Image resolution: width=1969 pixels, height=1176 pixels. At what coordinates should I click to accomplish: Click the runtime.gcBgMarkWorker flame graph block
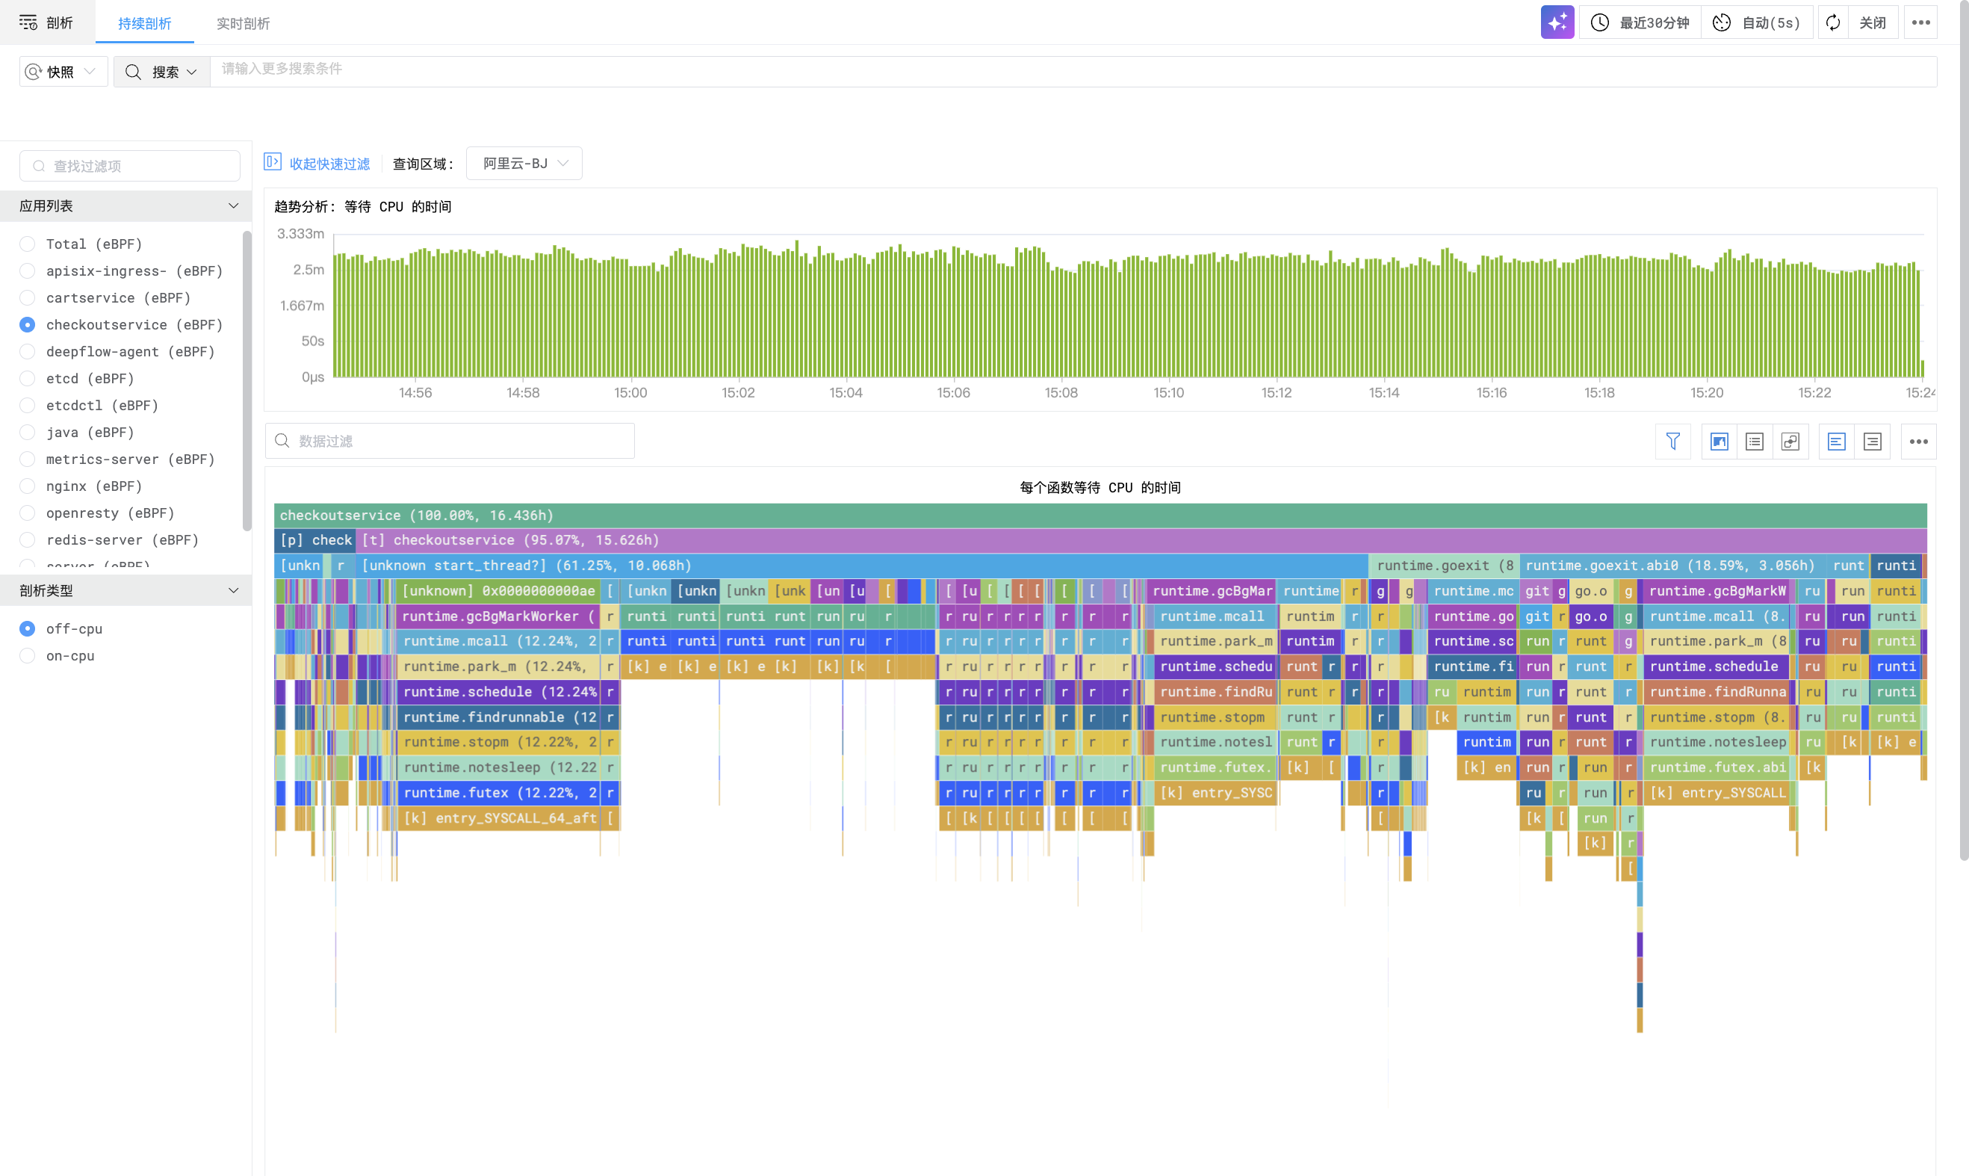point(497,616)
